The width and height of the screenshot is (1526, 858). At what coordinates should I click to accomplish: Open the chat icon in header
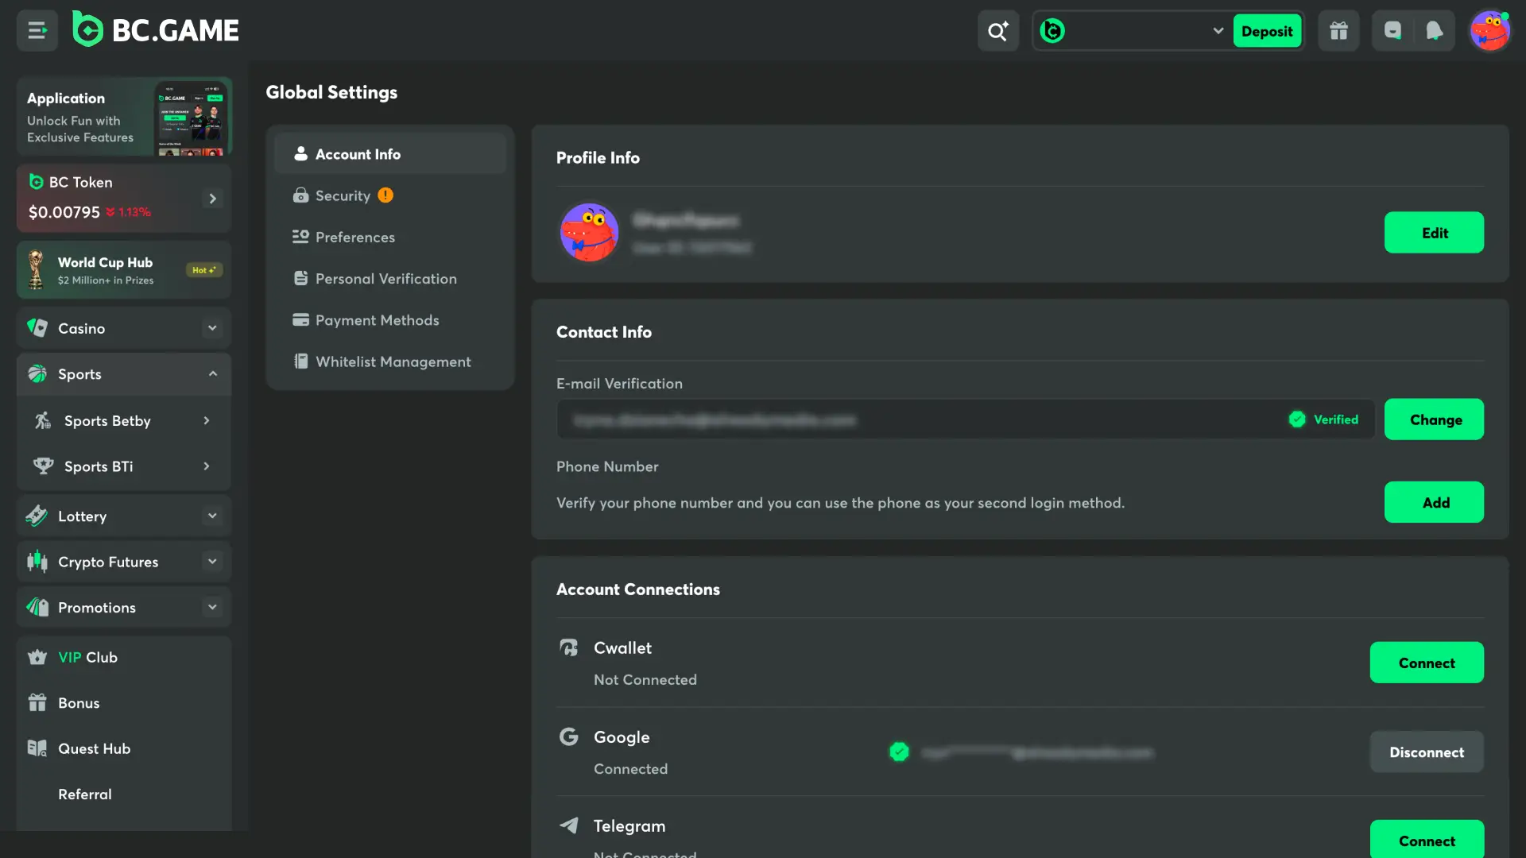(1392, 31)
